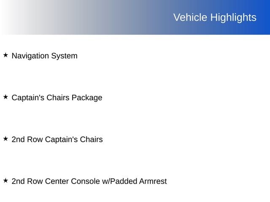Click the word "Package" in the second highlight
Screen dimensions: 270x202
click(x=87, y=98)
